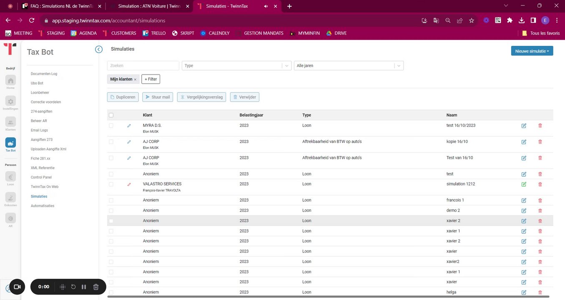
Task: Focus the Zoeken search field
Action: 143,65
